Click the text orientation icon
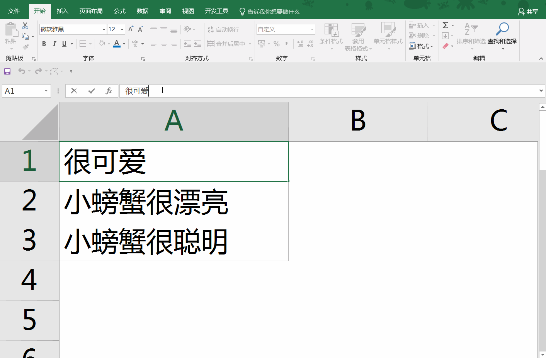 click(x=188, y=29)
